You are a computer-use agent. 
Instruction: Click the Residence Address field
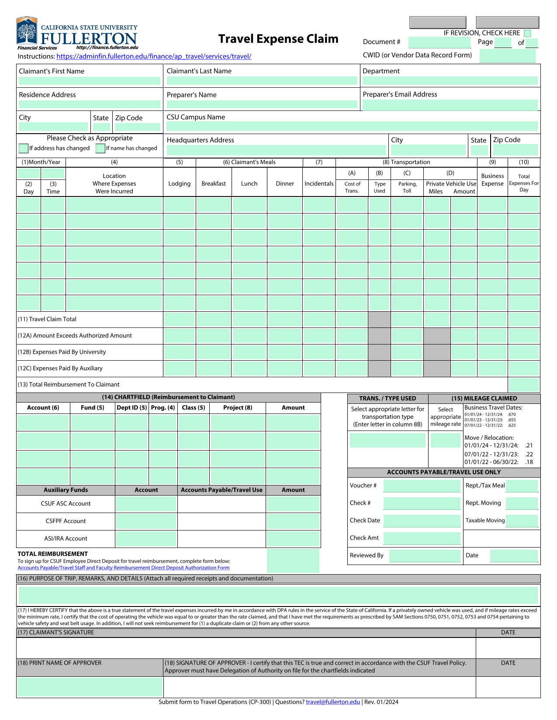[90, 104]
